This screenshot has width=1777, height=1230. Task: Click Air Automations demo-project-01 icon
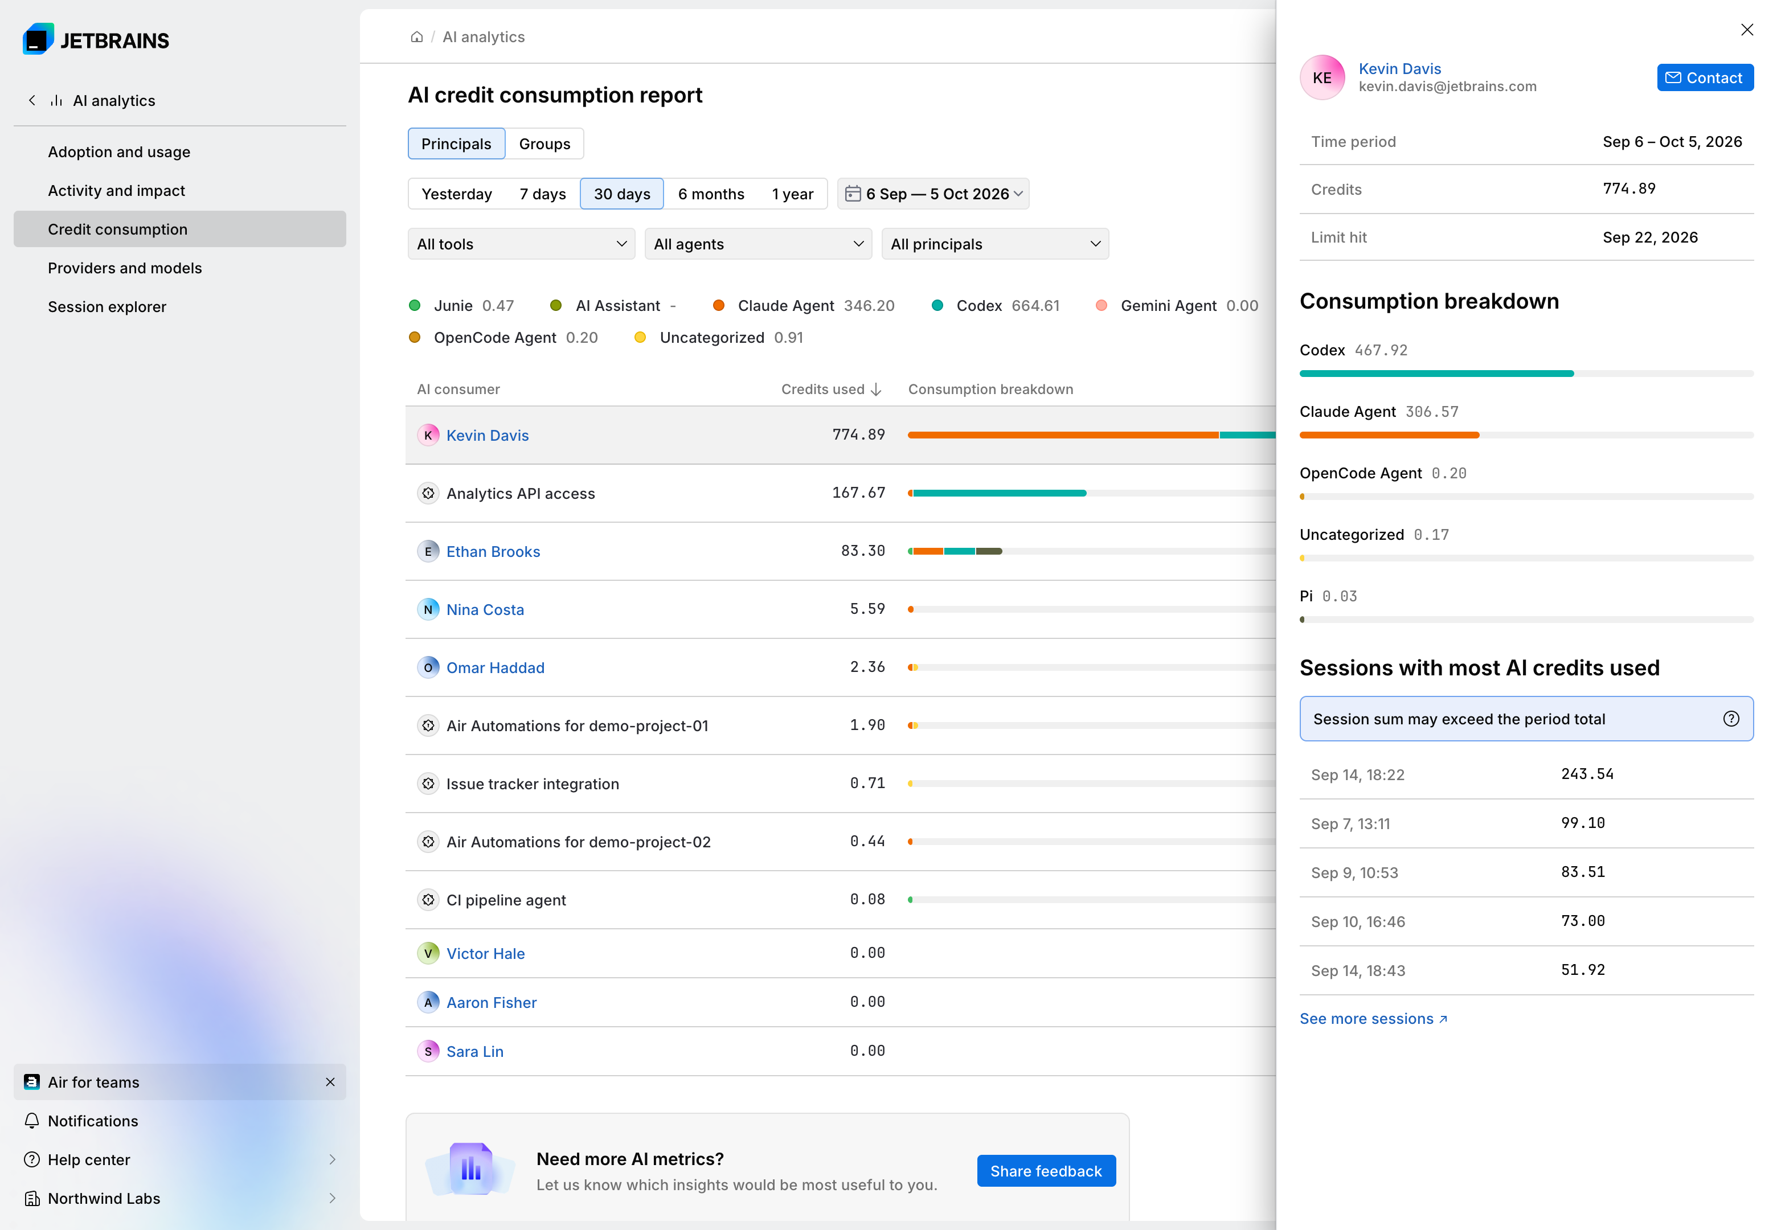(x=428, y=725)
